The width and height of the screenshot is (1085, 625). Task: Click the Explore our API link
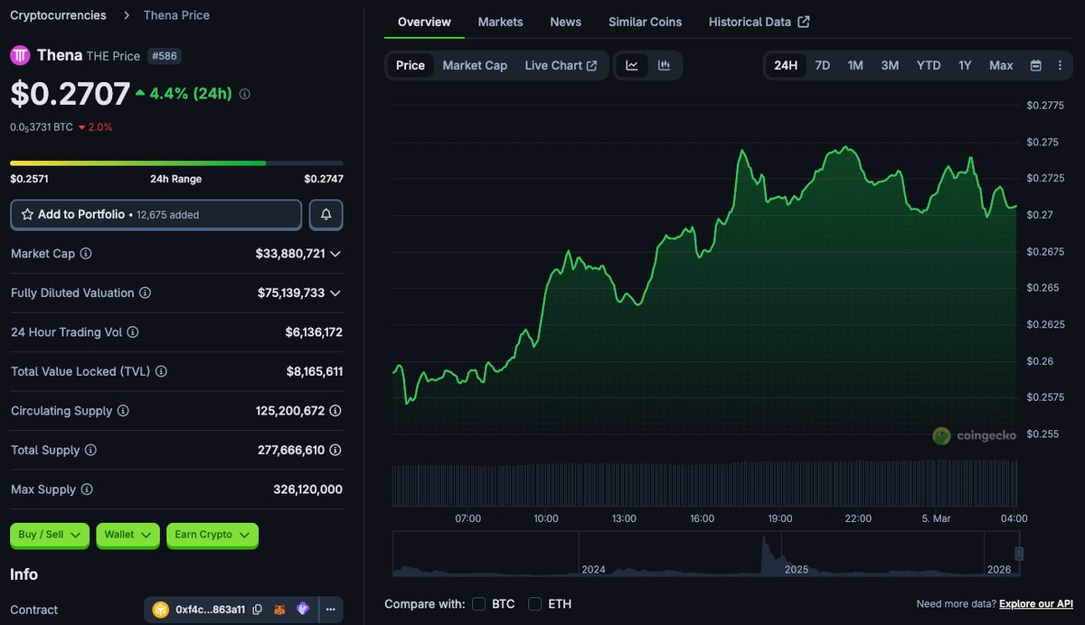(1035, 603)
